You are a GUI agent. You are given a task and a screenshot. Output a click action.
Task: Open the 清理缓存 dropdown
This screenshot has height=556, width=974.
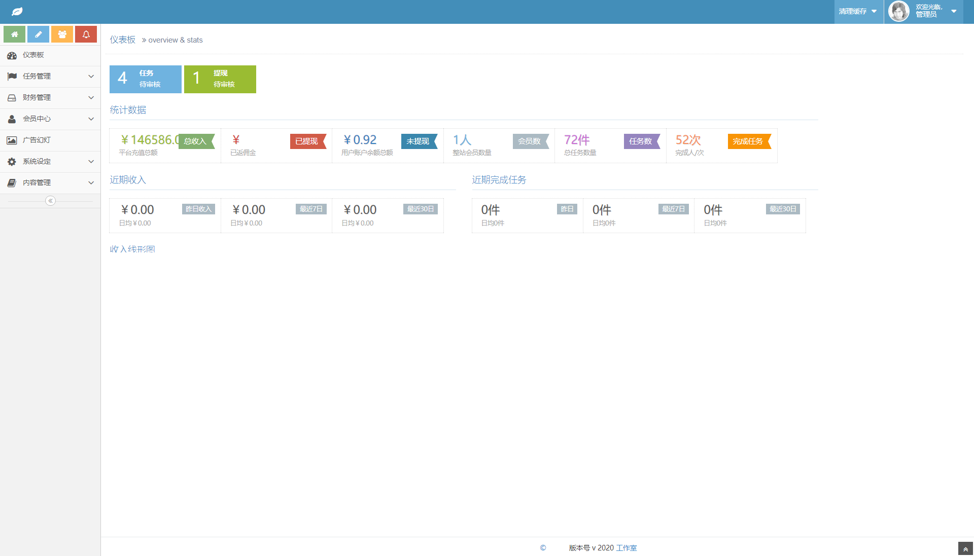858,11
